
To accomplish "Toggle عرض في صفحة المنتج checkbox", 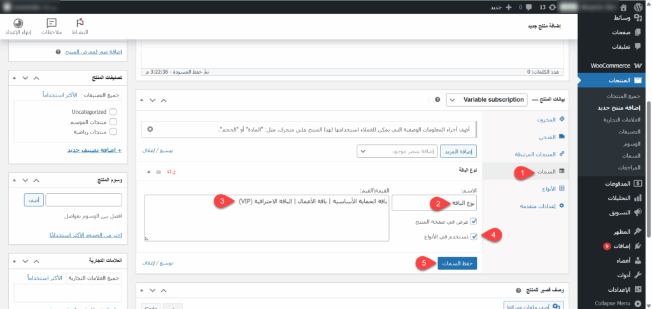I will [473, 221].
